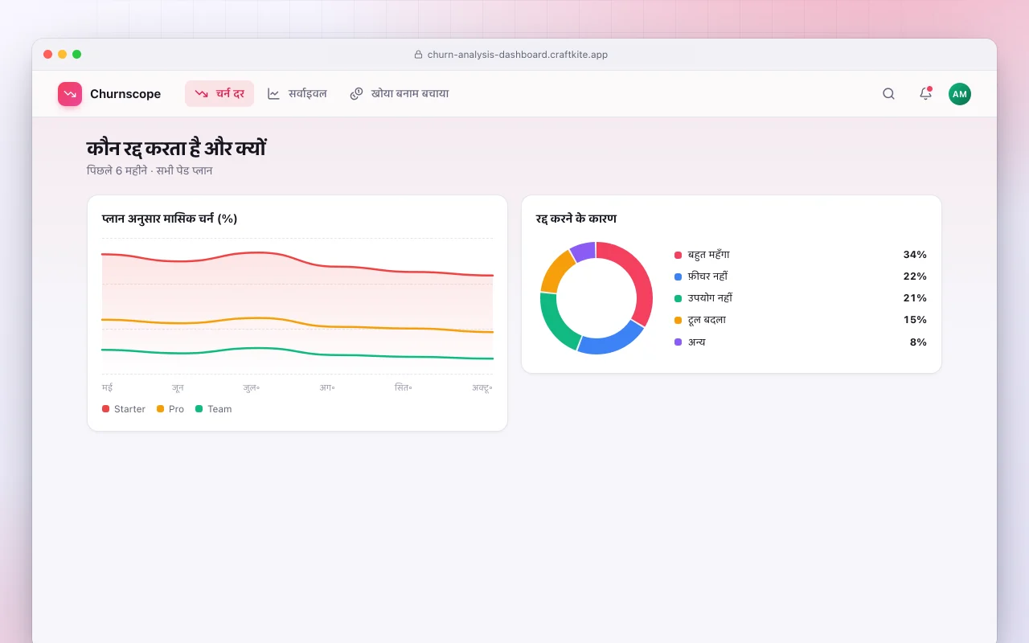This screenshot has height=643, width=1029.
Task: Toggle the Pro legend series
Action: 170,409
